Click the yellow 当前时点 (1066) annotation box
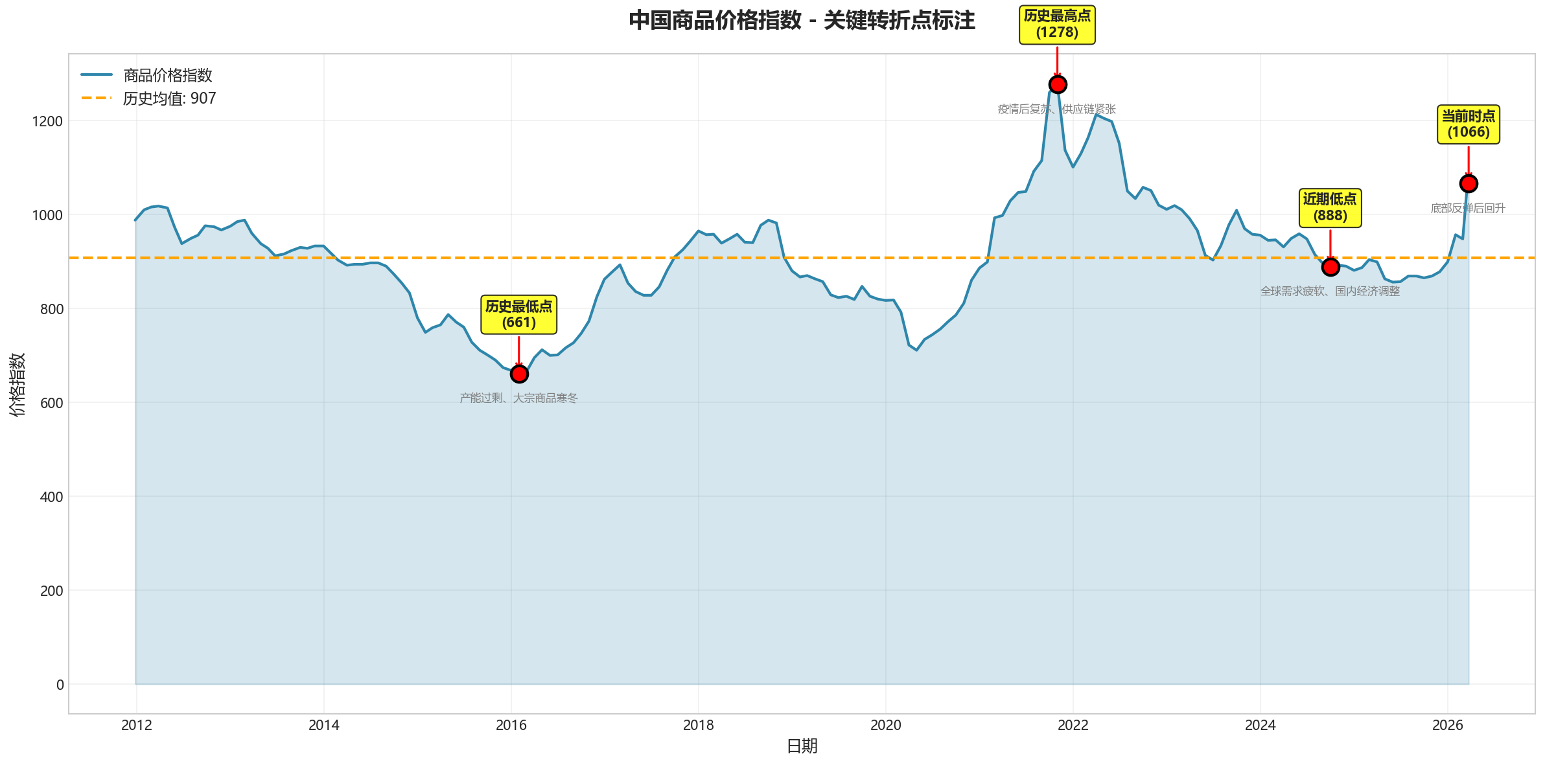1545x765 pixels. 1468,124
